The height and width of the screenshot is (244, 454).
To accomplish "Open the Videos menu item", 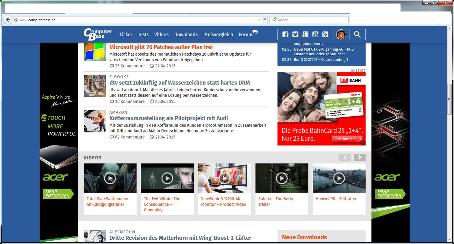I will coord(161,34).
